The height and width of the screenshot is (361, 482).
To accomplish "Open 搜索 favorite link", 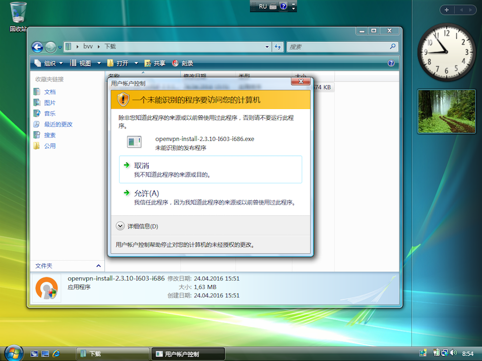I will [x=50, y=135].
